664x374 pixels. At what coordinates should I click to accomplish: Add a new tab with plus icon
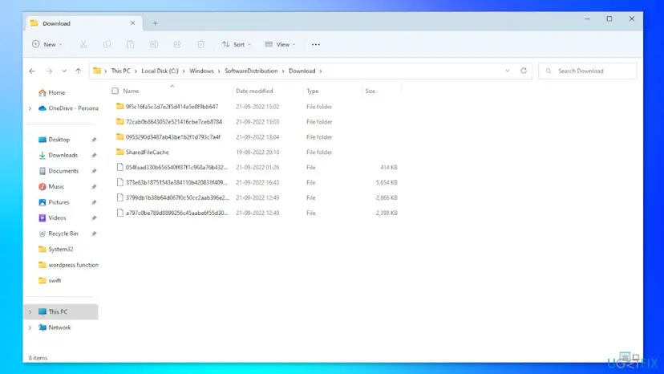(155, 23)
